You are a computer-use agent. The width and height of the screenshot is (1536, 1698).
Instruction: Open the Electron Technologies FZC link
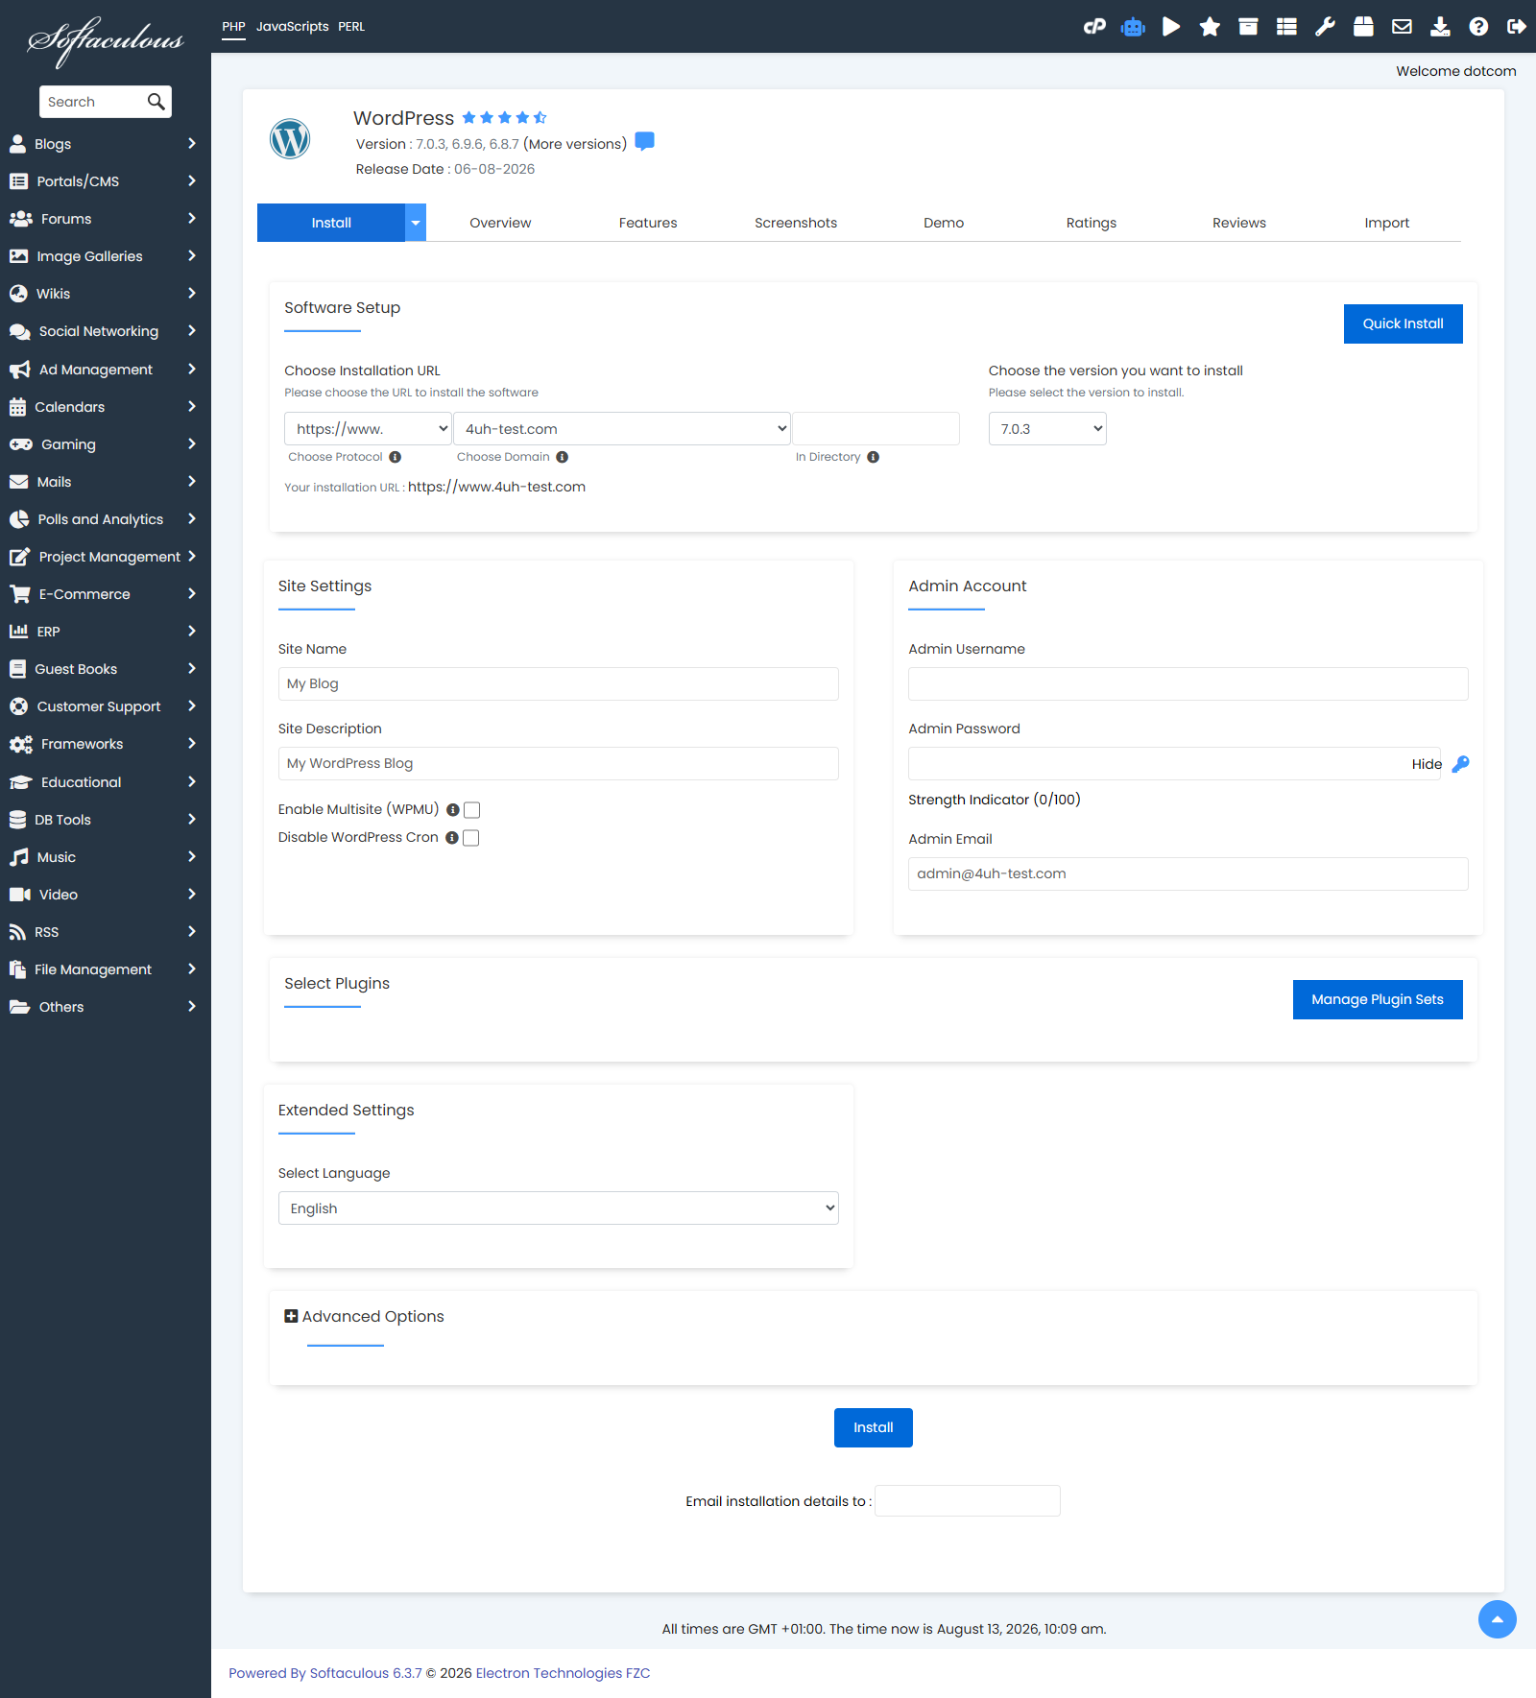pyautogui.click(x=564, y=1673)
